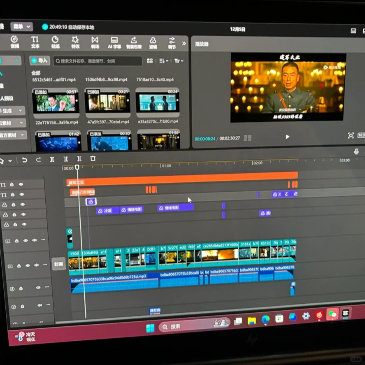
Task: Select the ce285db6a8313f1600 video clip
Action: pyautogui.click(x=220, y=254)
